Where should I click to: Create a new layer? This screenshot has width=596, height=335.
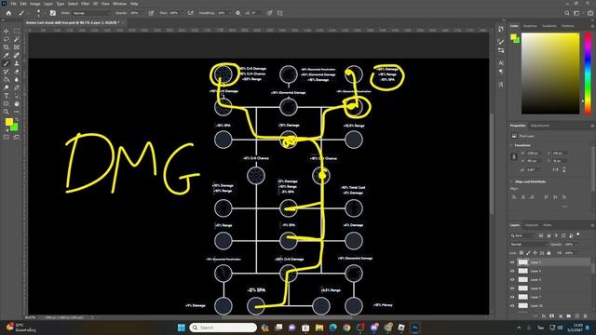click(577, 316)
